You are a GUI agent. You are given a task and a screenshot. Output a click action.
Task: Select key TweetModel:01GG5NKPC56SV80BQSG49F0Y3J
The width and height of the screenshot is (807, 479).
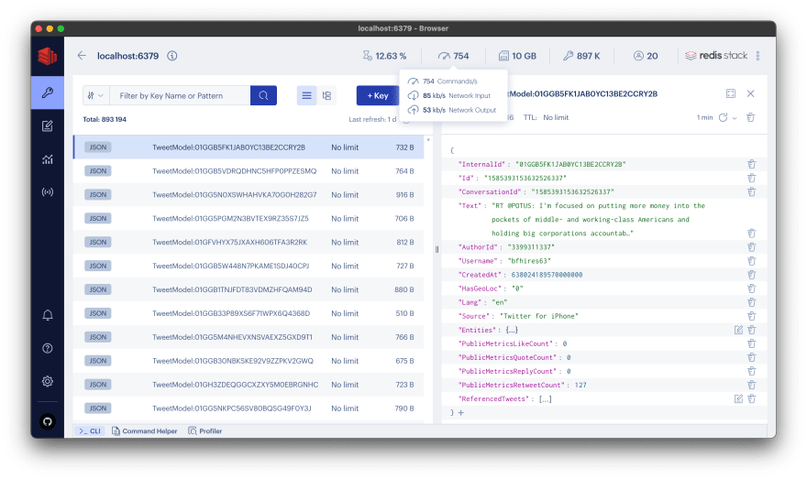[249, 408]
